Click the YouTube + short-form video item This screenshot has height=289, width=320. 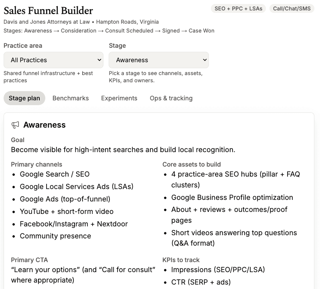tap(67, 212)
